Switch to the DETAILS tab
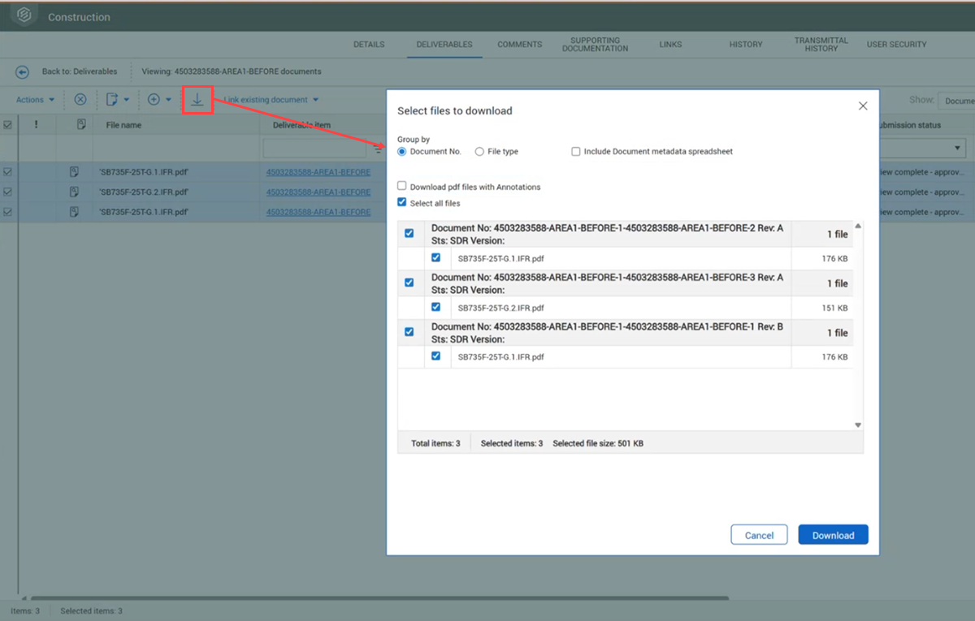Viewport: 975px width, 621px height. 369,45
